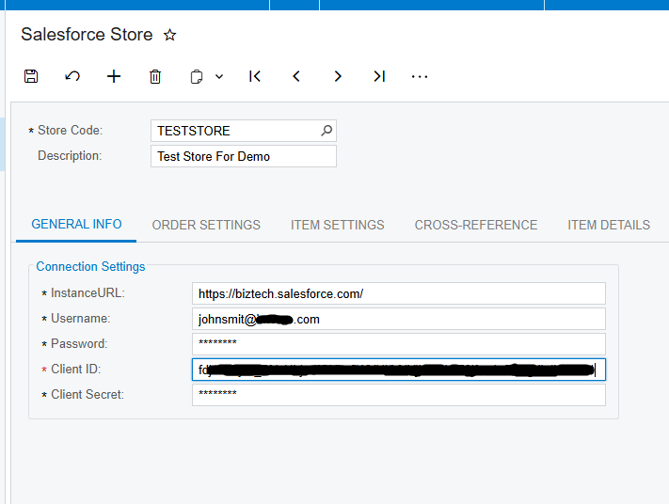Click the Connection Settings group heading
This screenshot has height=504, width=669.
90,266
